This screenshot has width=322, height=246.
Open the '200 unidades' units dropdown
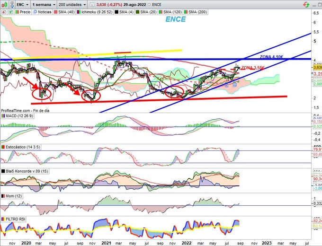72,4
